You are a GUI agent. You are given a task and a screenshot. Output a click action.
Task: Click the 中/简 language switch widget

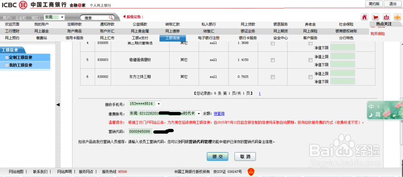click(x=385, y=110)
